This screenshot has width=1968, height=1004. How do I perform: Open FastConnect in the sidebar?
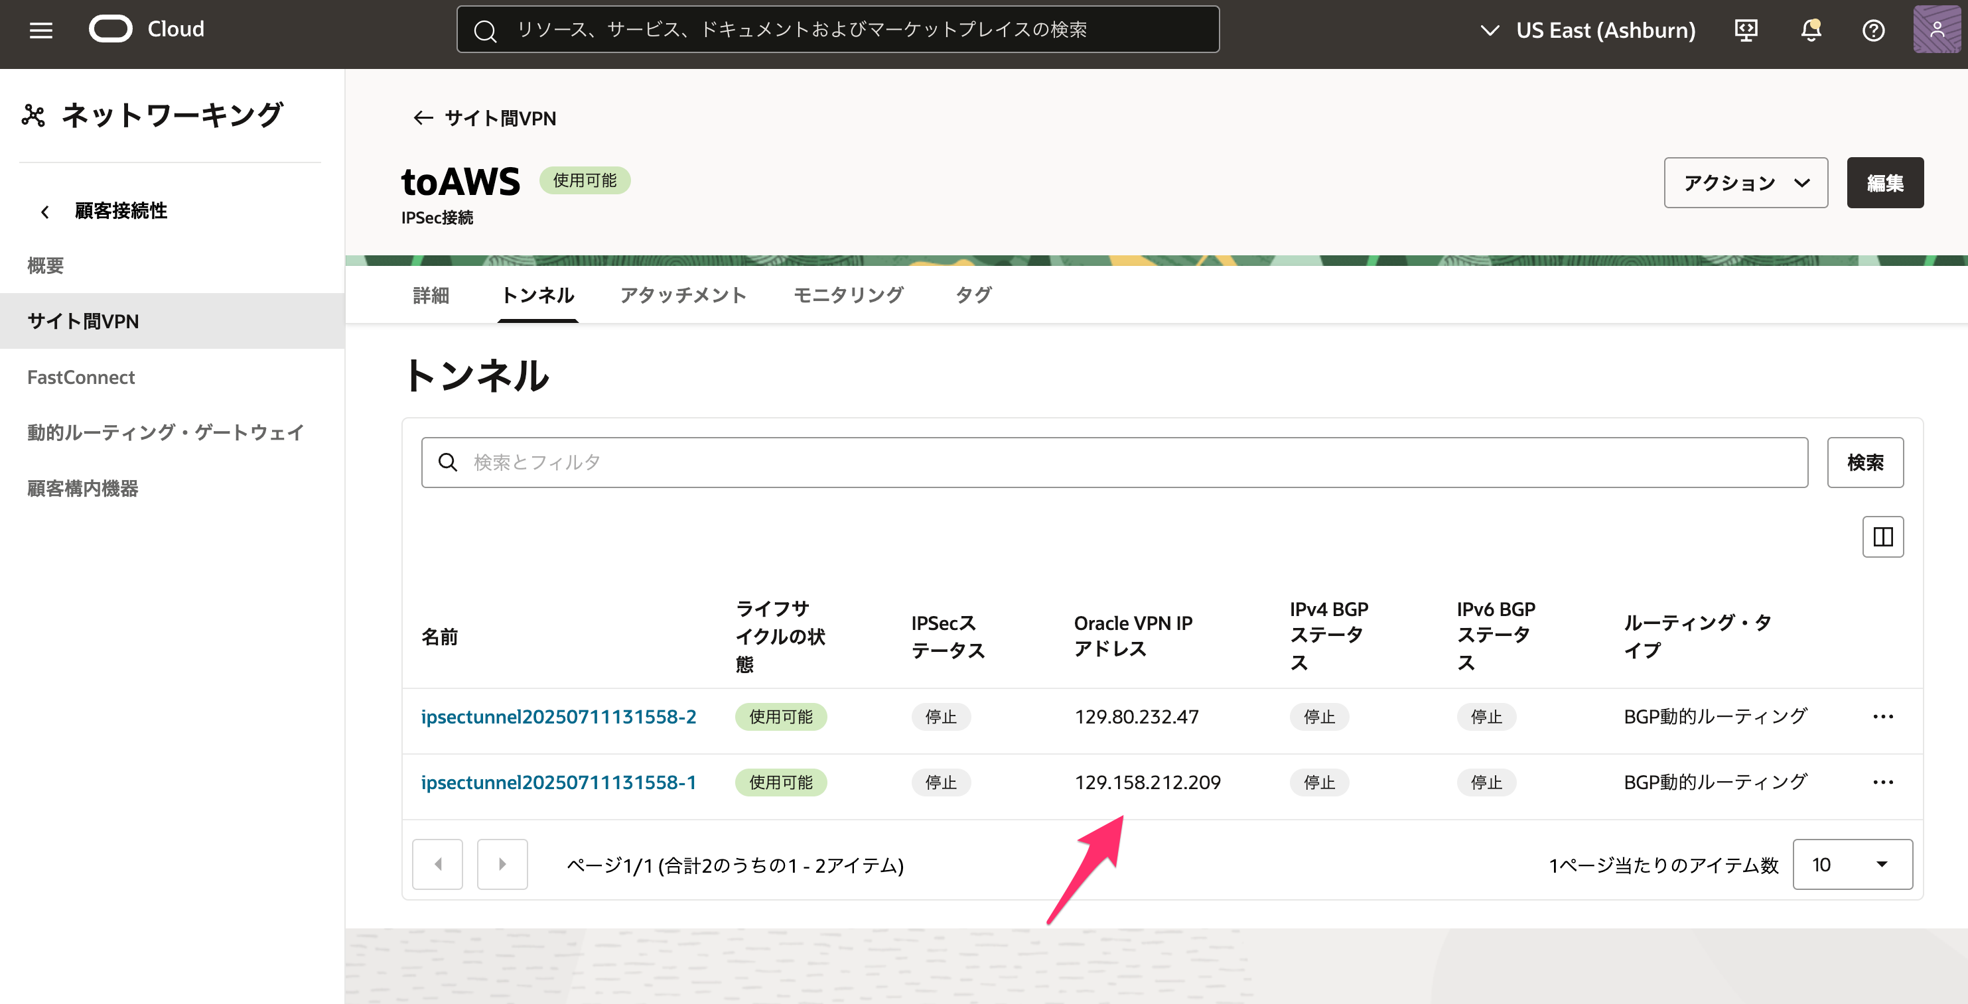click(x=81, y=377)
